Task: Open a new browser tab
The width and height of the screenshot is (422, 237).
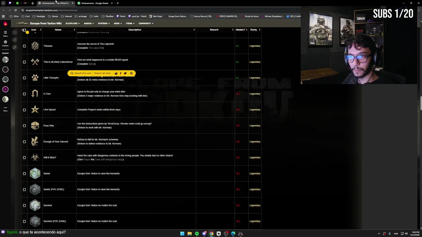Action: coord(118,3)
